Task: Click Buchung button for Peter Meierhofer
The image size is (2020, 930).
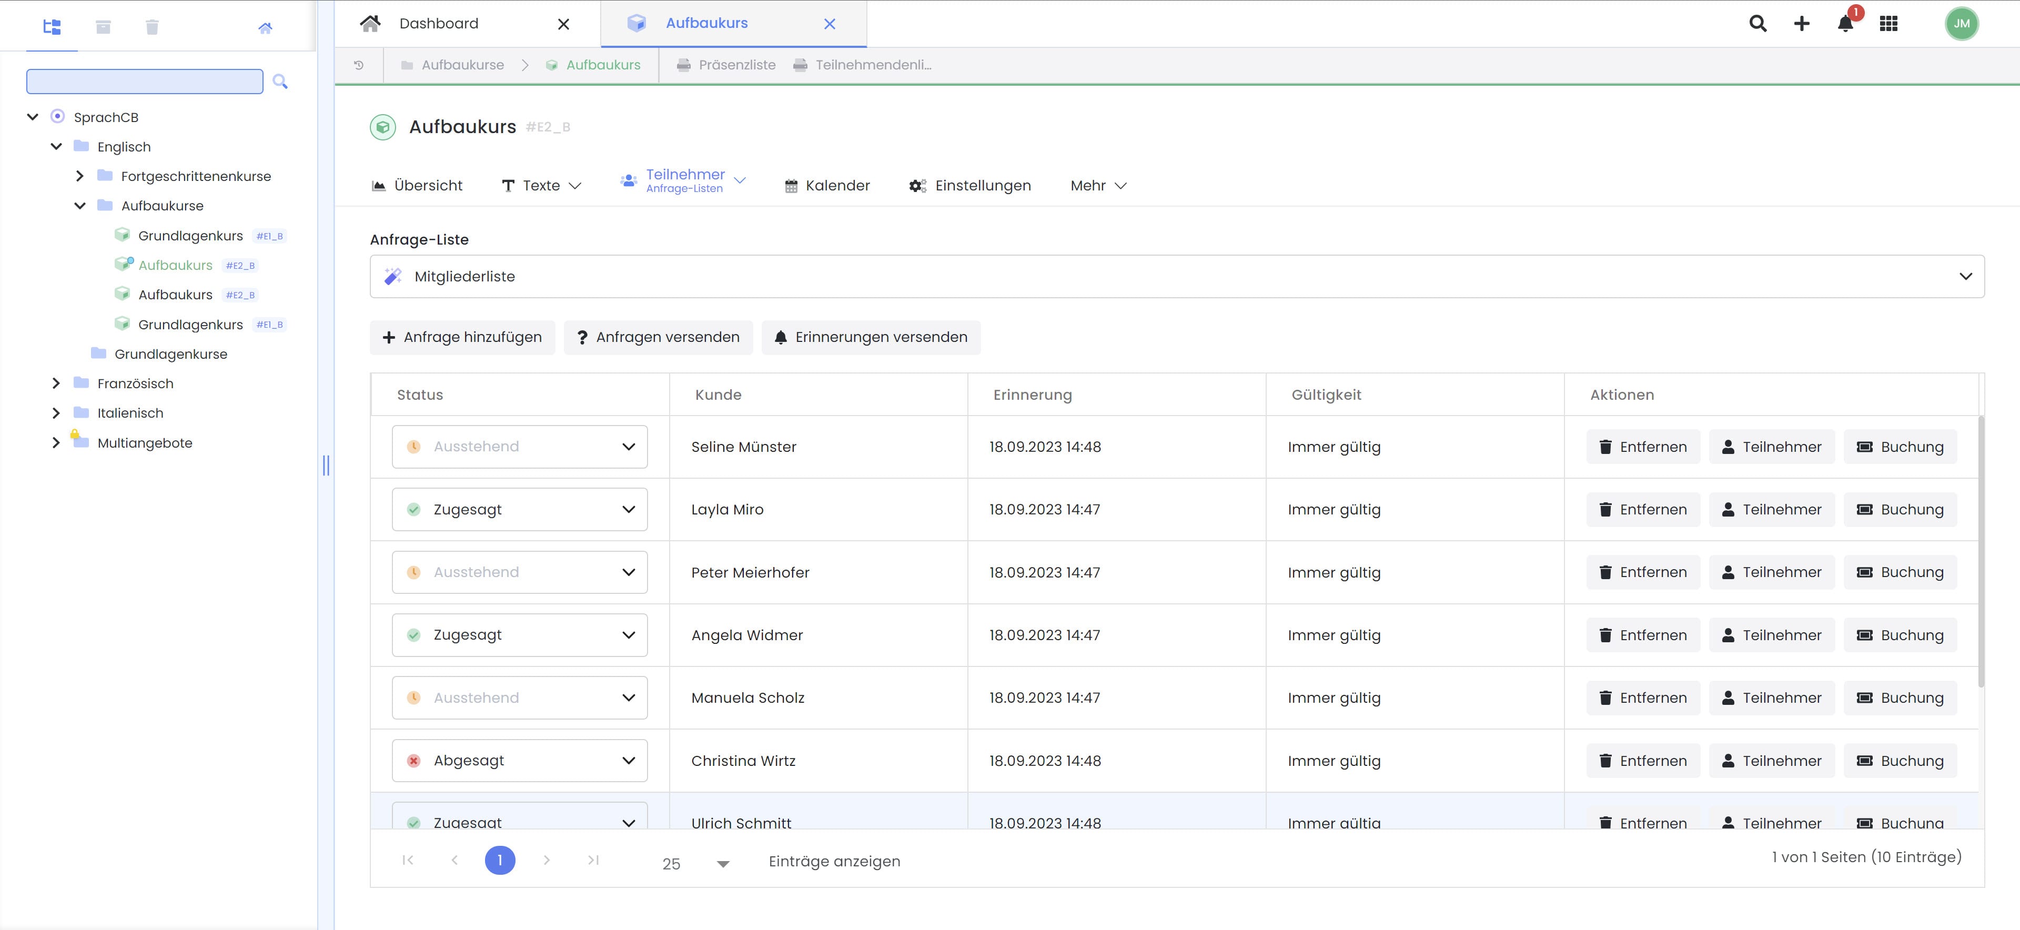Action: click(1900, 572)
